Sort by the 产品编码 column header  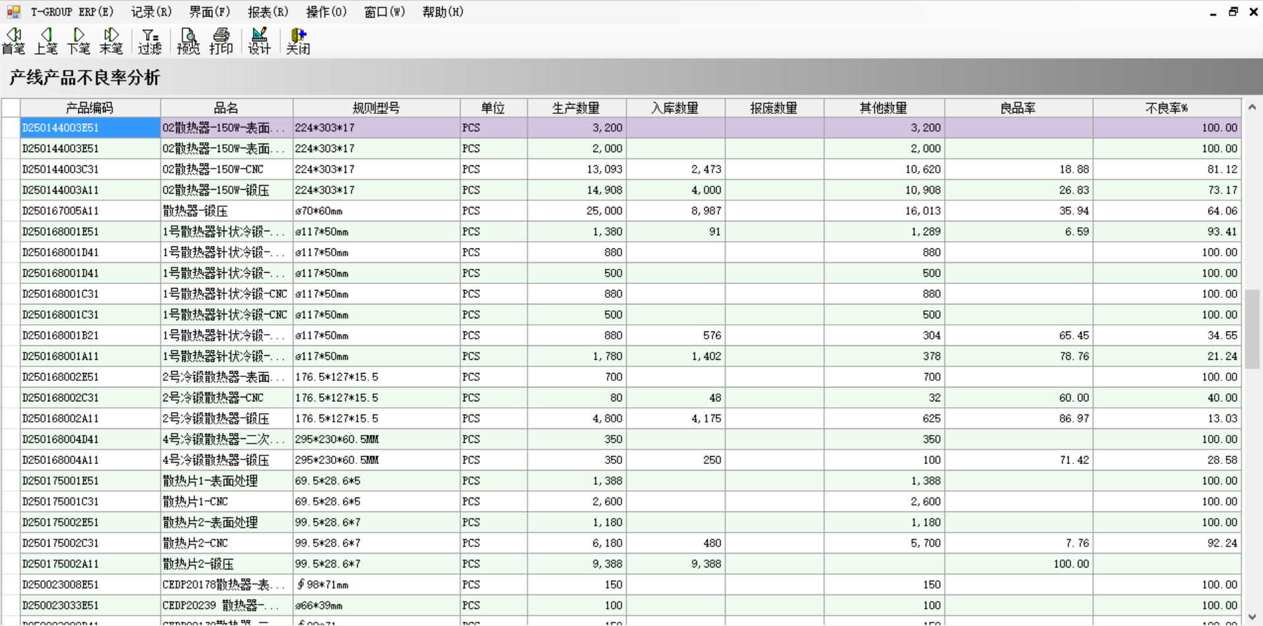tap(90, 108)
